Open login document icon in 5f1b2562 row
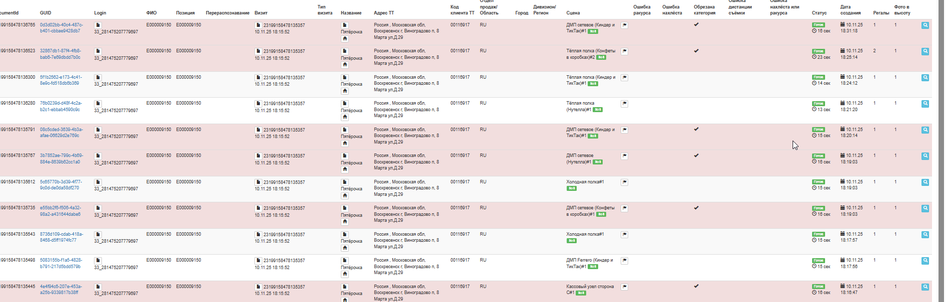Viewport: 946px width, 302px height. click(98, 77)
